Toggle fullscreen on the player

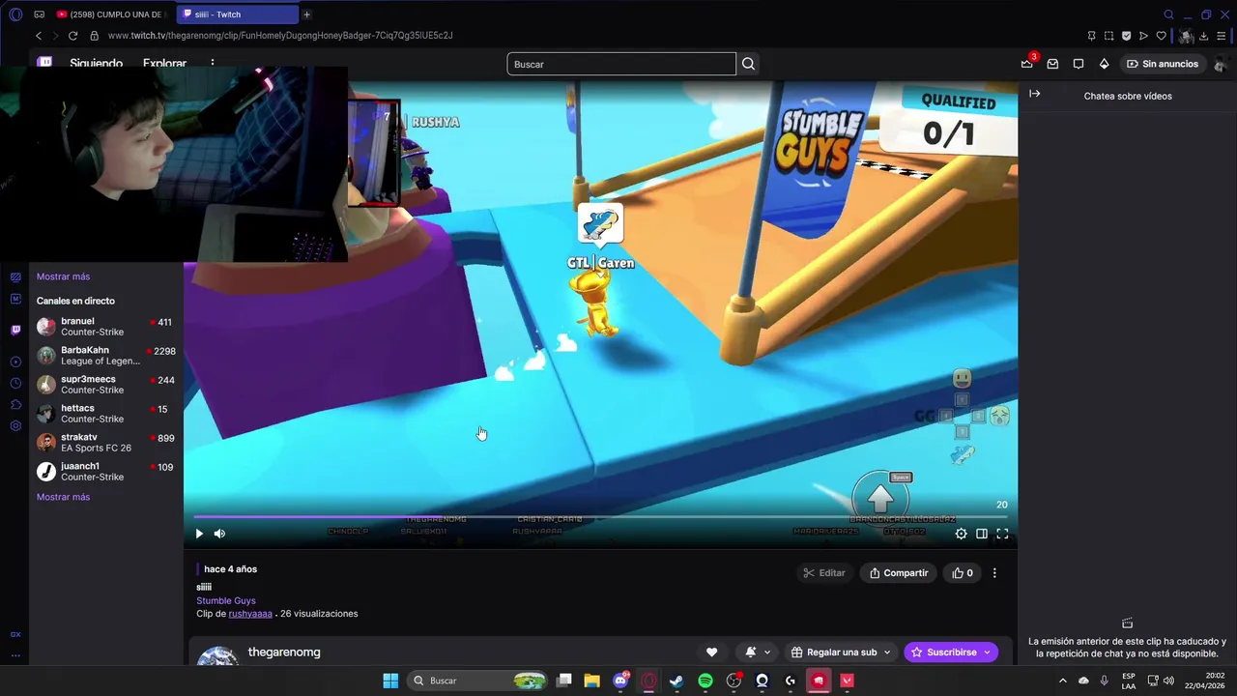1002,534
